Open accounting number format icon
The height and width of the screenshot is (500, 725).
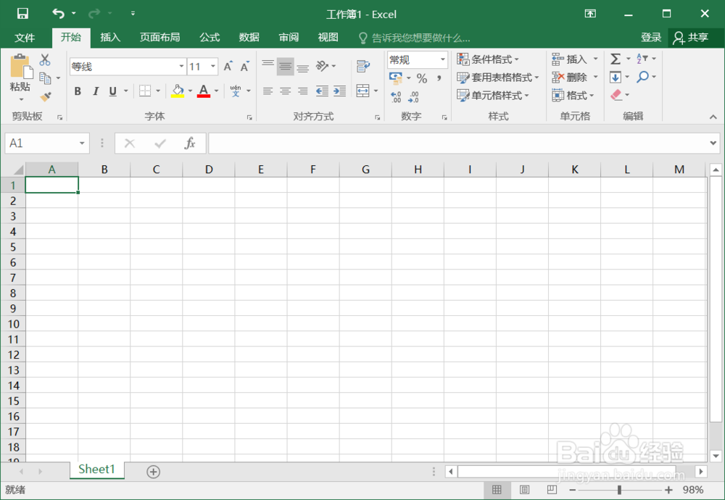[396, 78]
